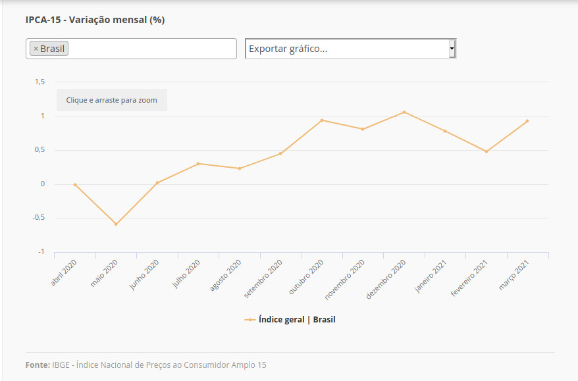Select the maio 2020 lowest data point

point(116,224)
